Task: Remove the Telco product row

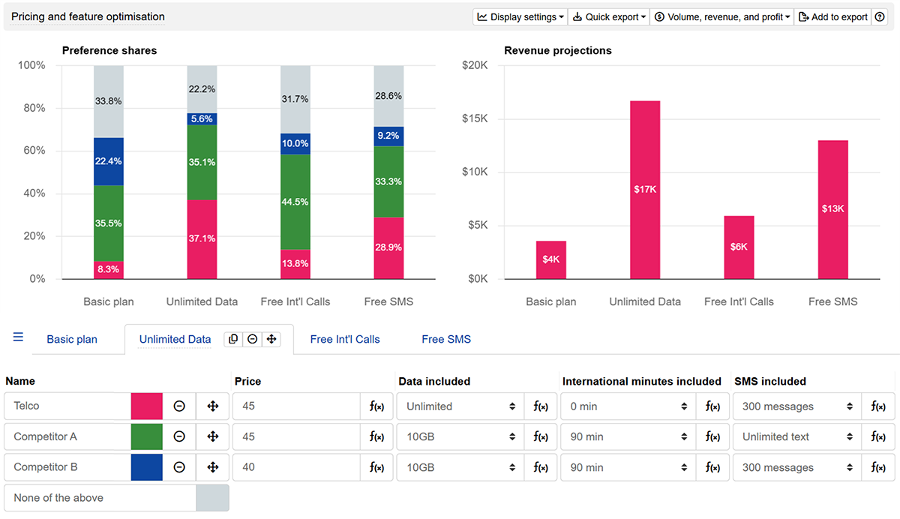Action: (x=179, y=406)
